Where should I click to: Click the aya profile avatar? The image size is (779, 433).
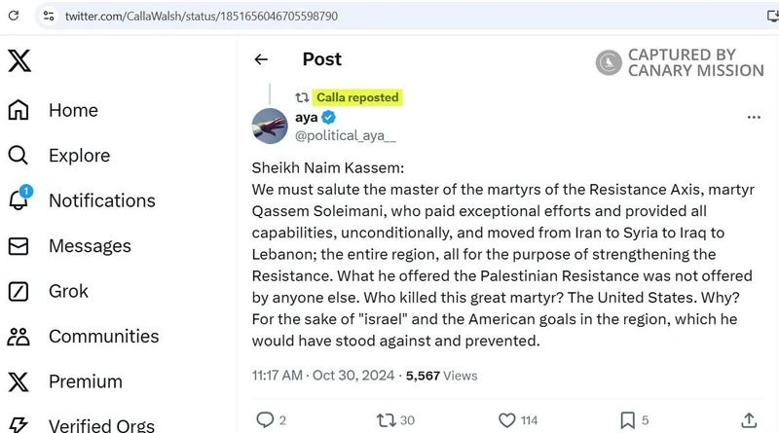(270, 126)
